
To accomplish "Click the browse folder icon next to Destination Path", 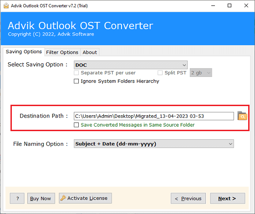I will 242,116.
